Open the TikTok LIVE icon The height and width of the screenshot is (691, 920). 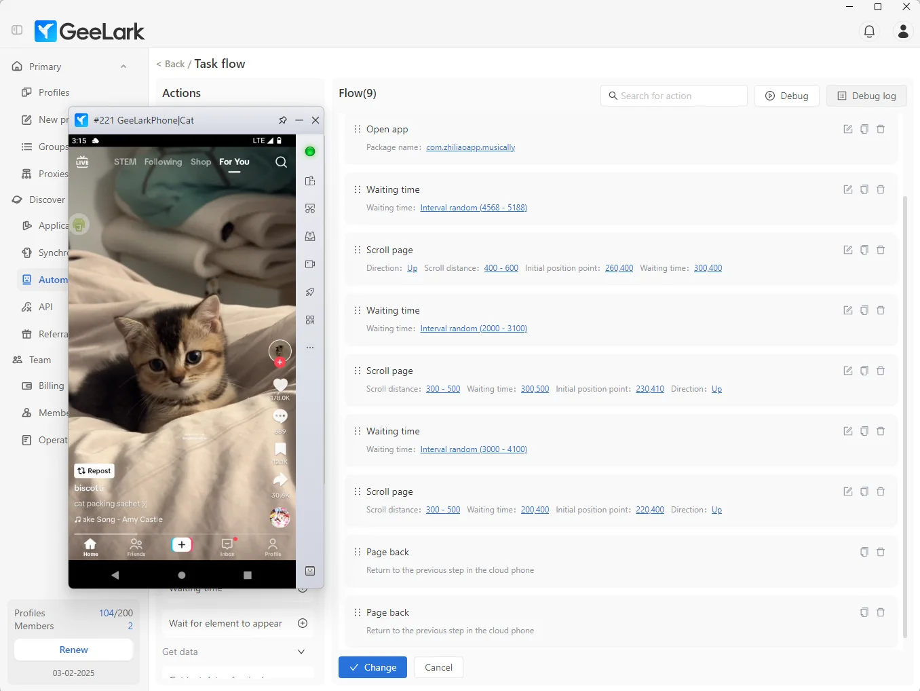(x=82, y=162)
